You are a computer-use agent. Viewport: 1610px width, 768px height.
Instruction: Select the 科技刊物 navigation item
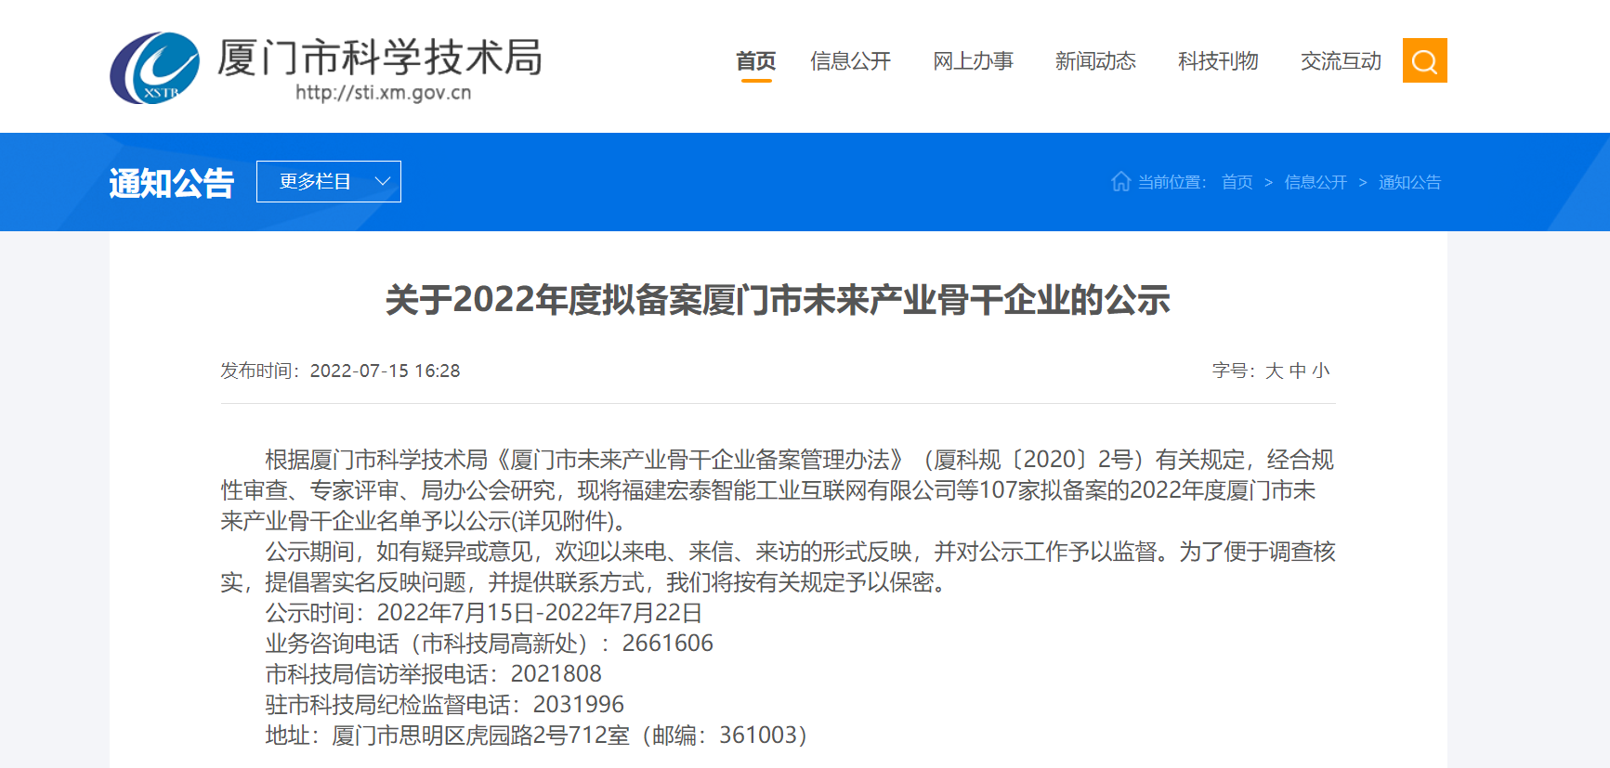(x=1218, y=61)
